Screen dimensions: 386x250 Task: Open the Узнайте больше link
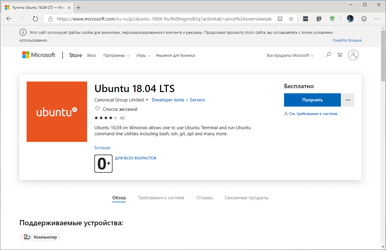pyautogui.click(x=347, y=40)
